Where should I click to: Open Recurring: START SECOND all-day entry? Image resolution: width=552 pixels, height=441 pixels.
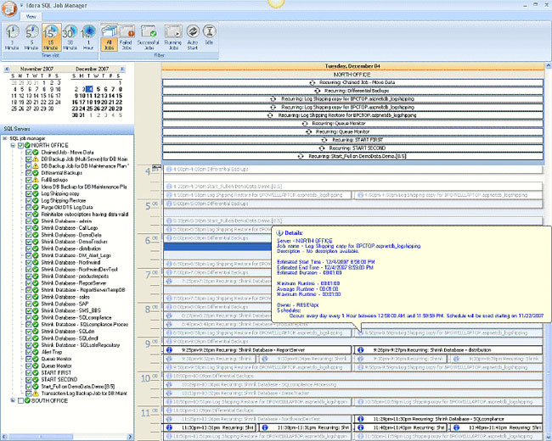[x=352, y=148]
